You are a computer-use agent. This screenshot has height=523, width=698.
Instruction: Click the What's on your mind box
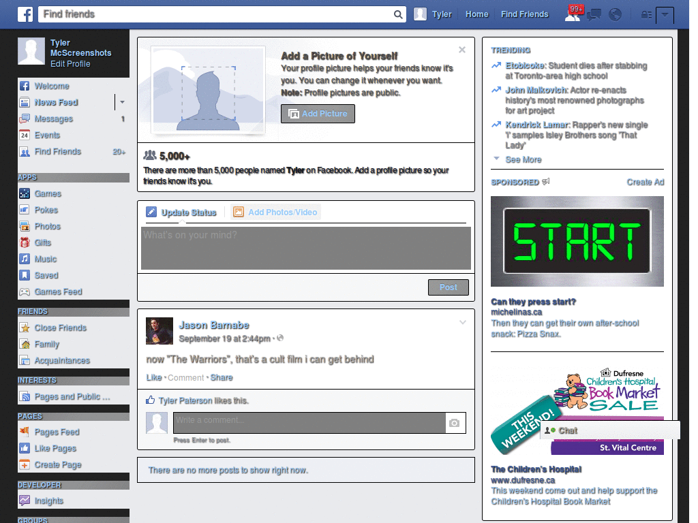(306, 248)
